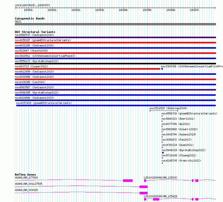This screenshot has width=223, height=202.
Task: Click nsv6422499 (Sedlazeck2020) label
Action: (x=35, y=72)
